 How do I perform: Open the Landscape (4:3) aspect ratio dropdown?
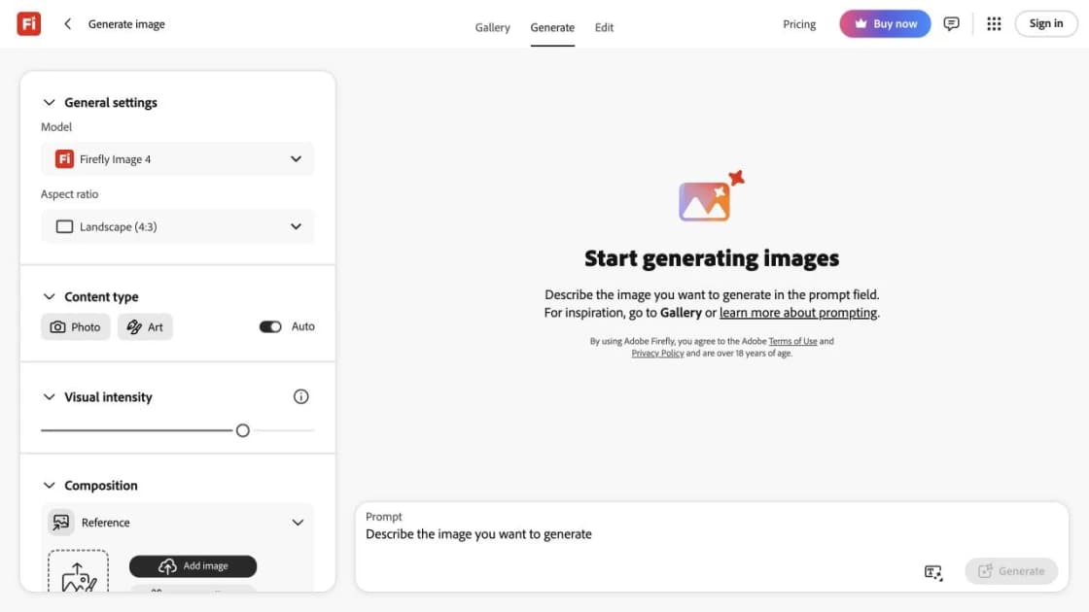point(178,227)
